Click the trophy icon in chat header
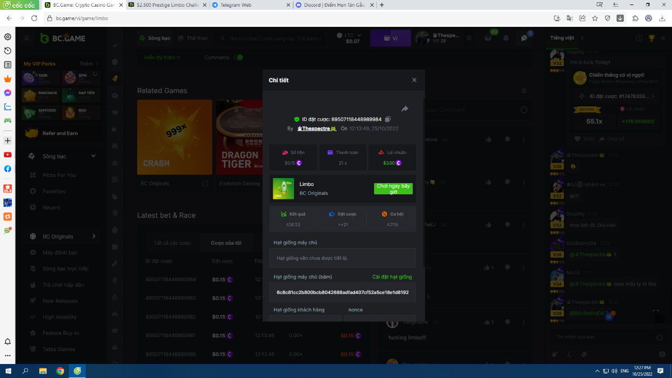 [651, 38]
